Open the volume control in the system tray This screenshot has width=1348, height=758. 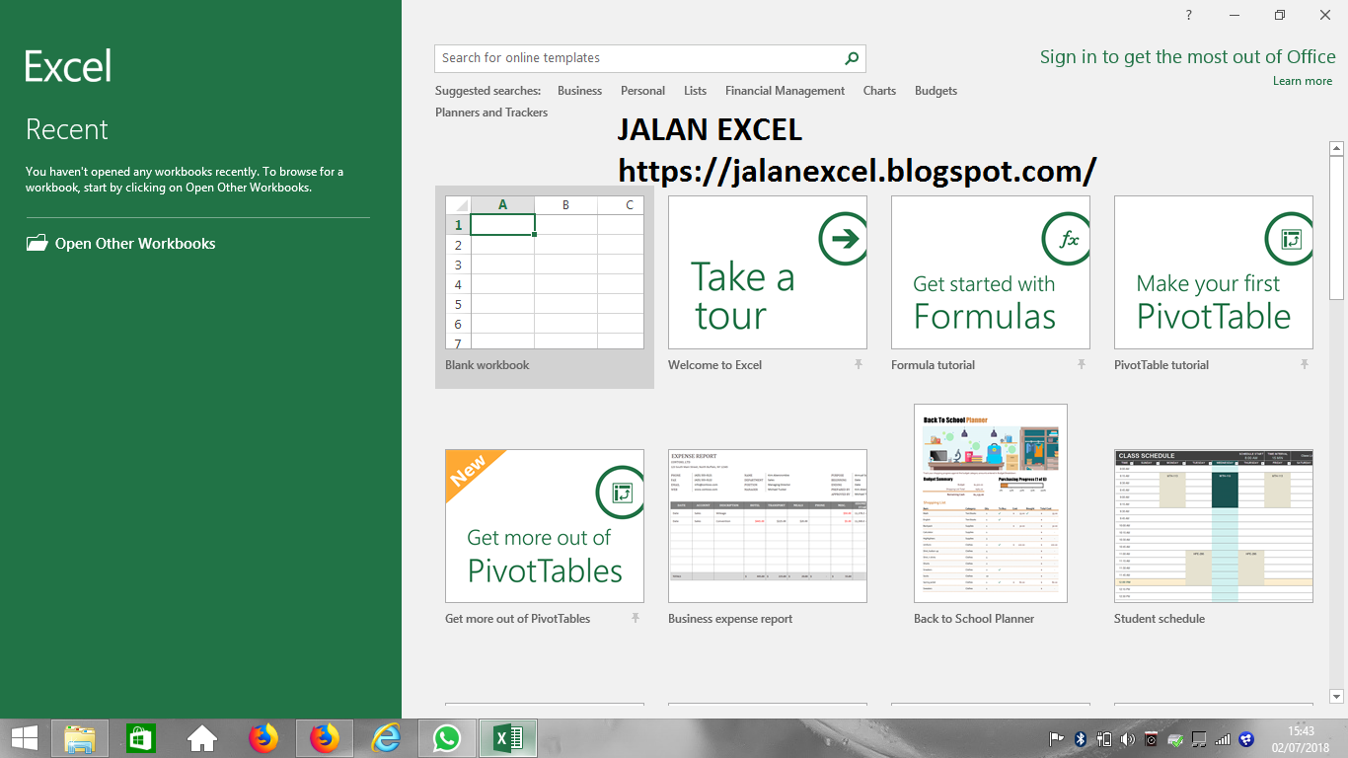coord(1127,740)
